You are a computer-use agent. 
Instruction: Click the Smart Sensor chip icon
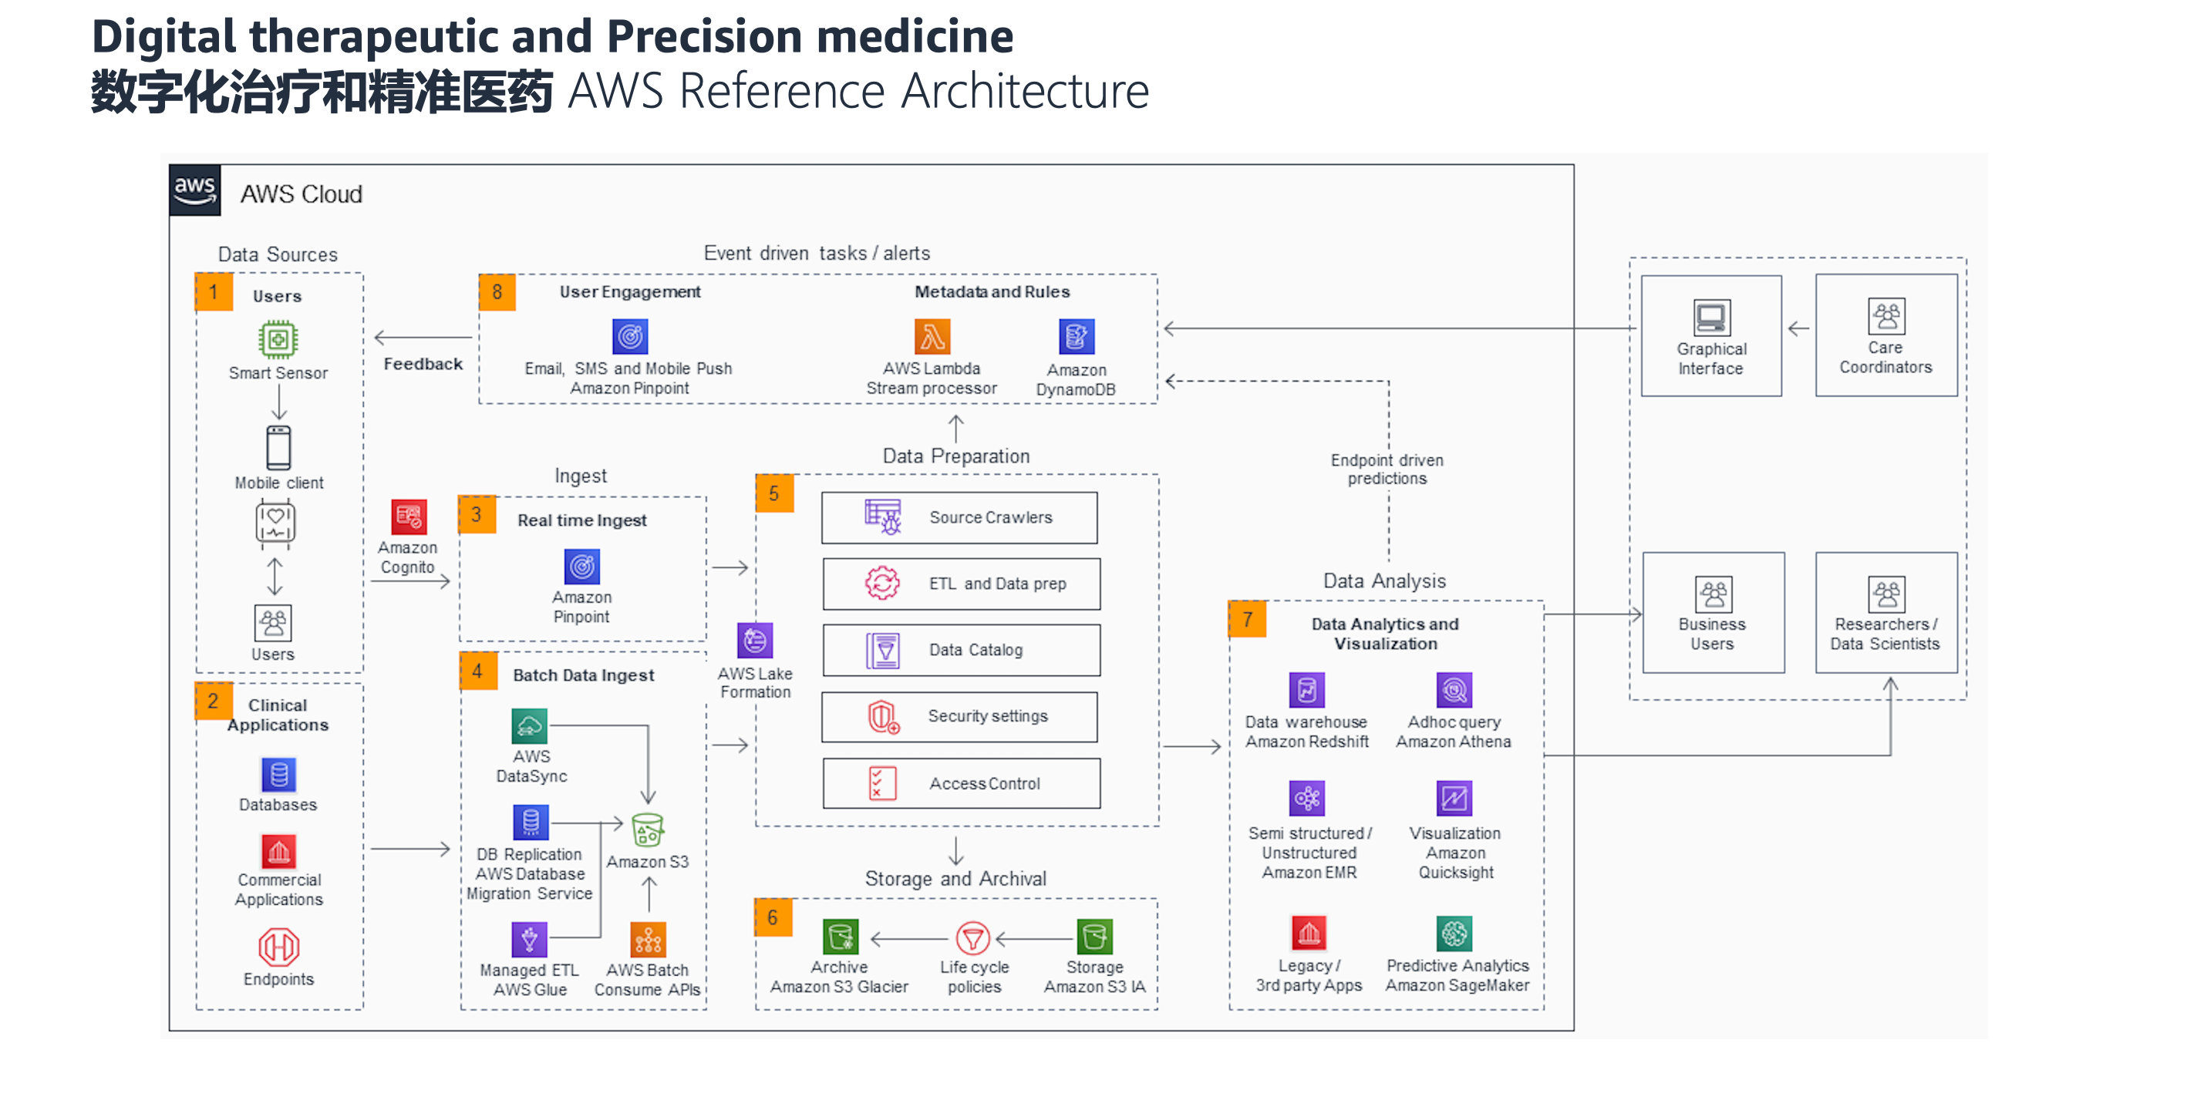pyautogui.click(x=278, y=339)
